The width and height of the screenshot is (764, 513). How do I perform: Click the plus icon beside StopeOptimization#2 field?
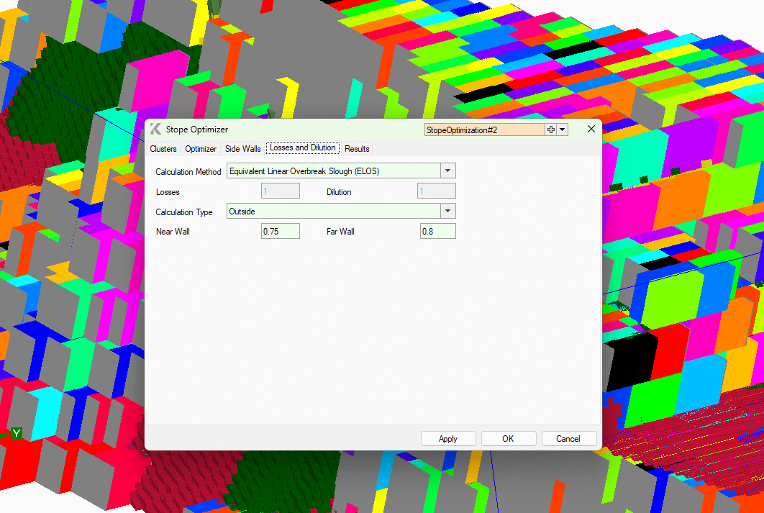click(550, 130)
